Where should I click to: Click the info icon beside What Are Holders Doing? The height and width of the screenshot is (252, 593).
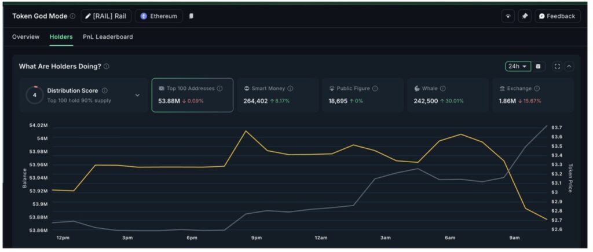107,67
